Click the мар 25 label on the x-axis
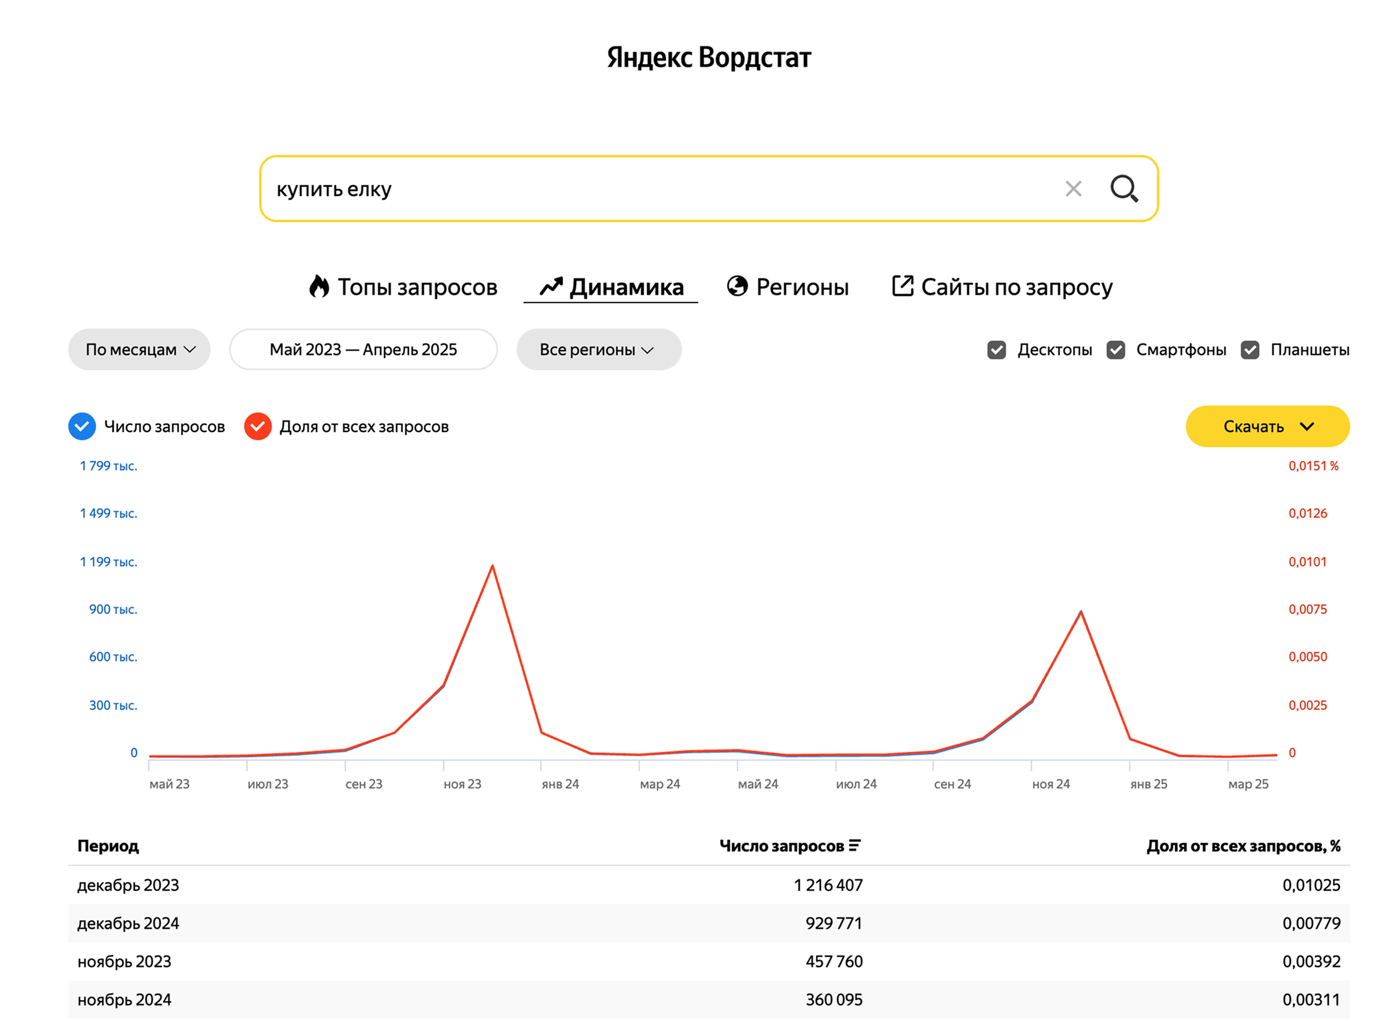Image resolution: width=1393 pixels, height=1021 pixels. 1248,784
